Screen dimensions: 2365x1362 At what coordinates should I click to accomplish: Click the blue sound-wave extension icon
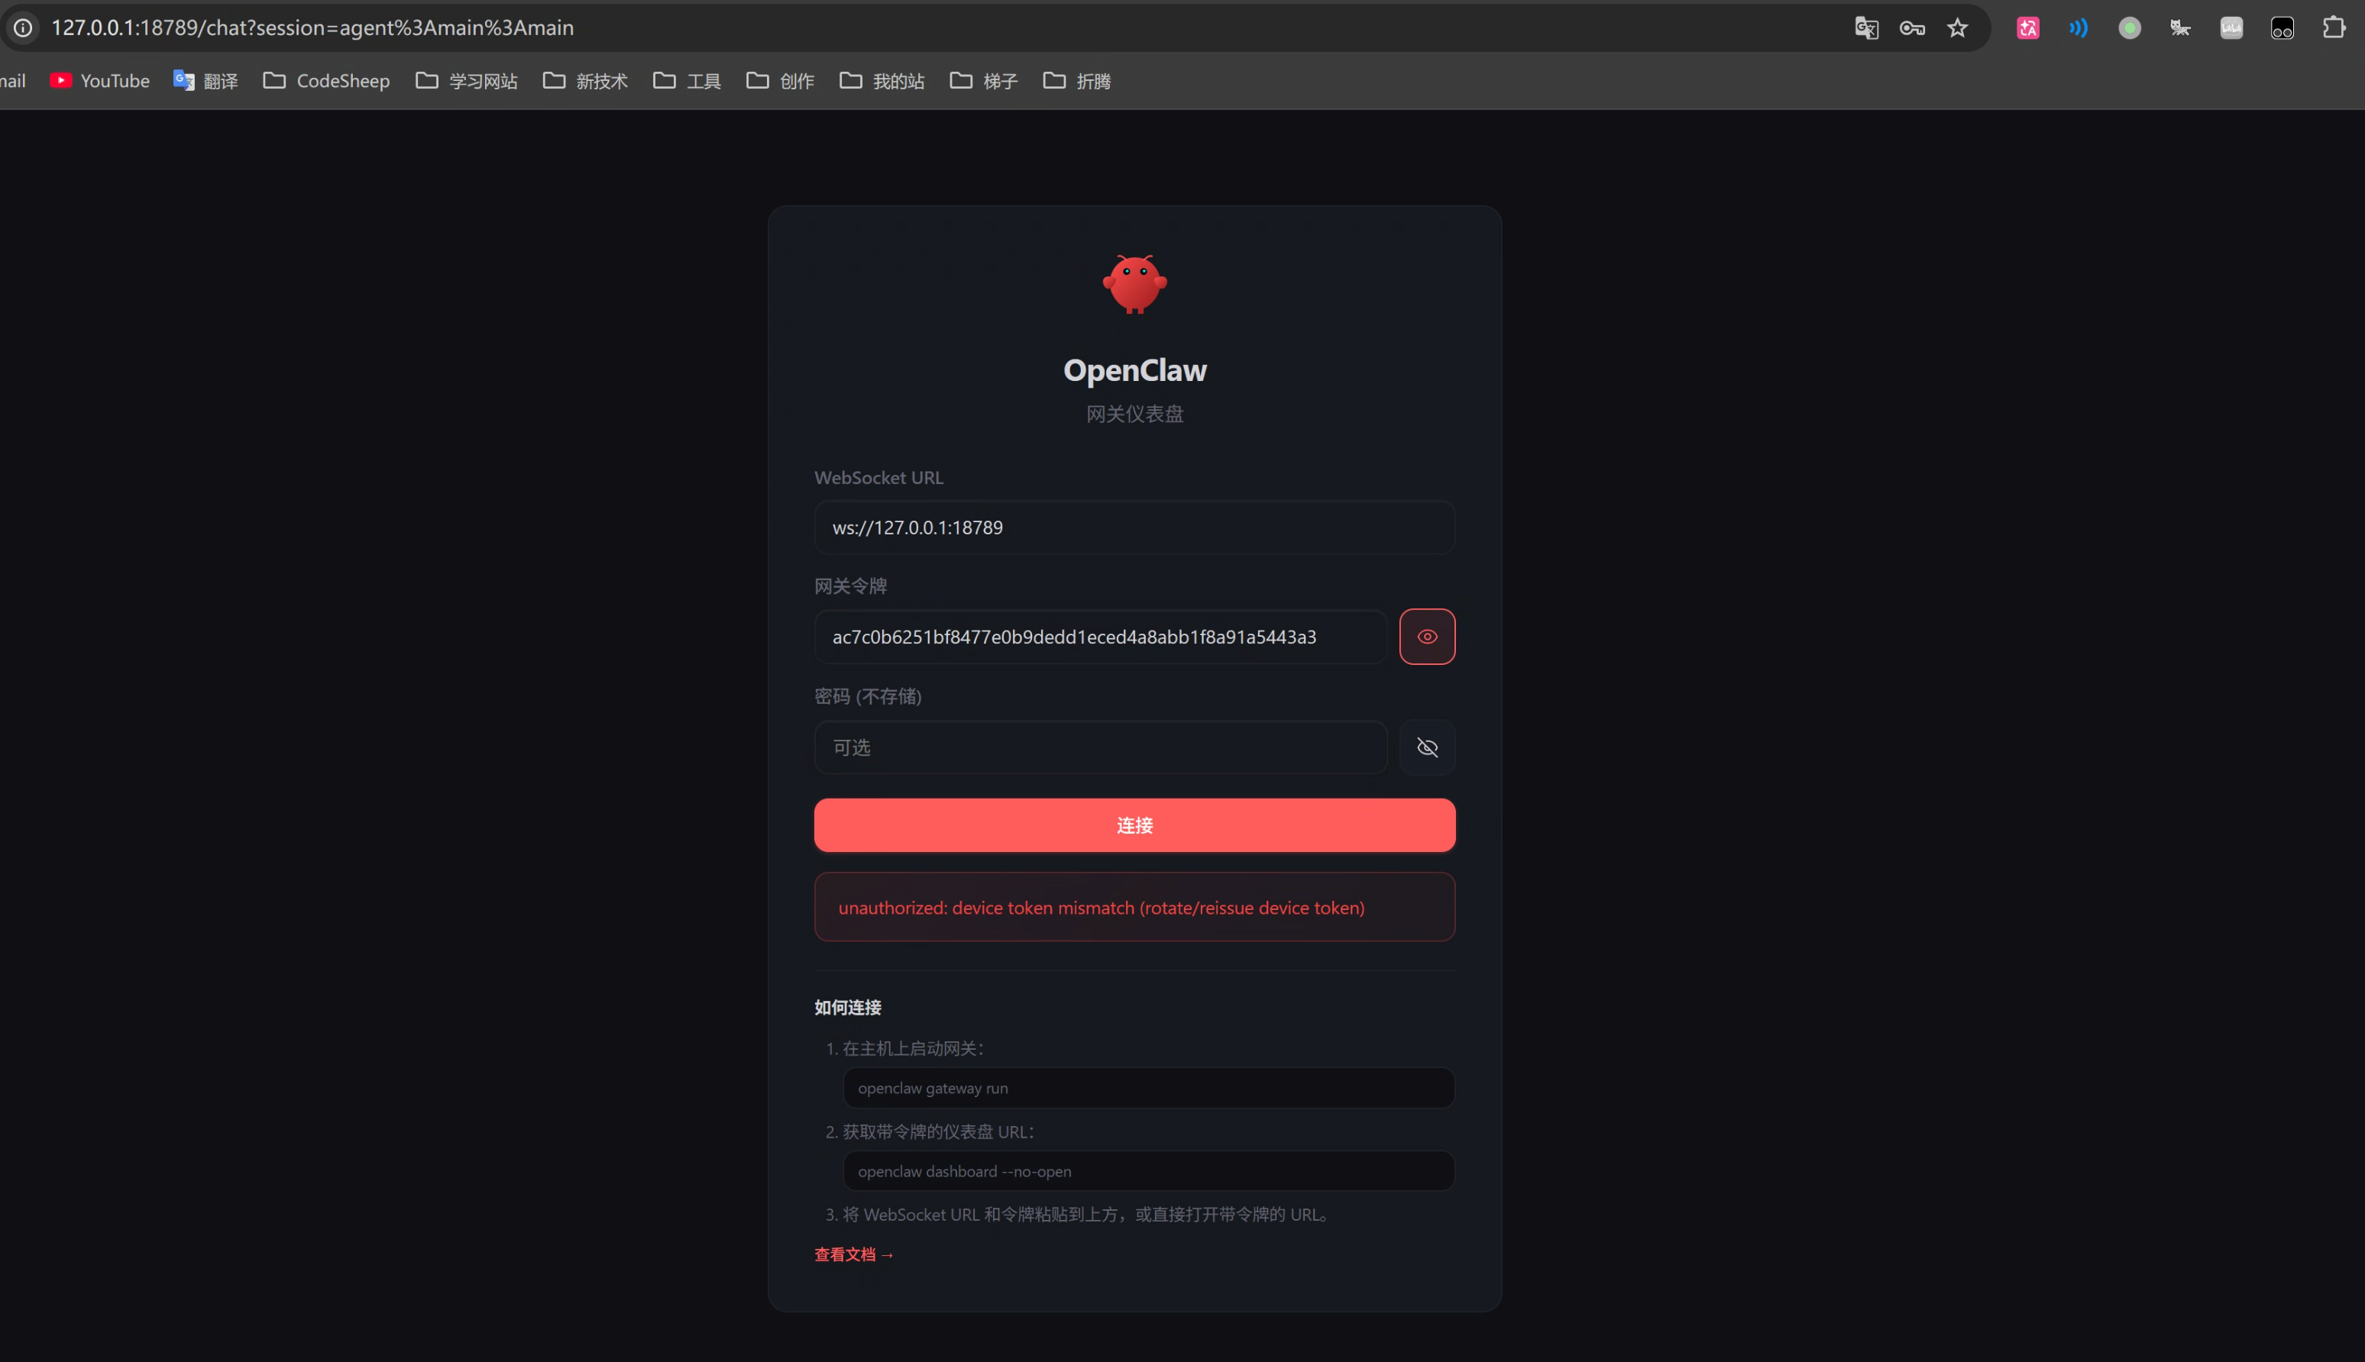(2078, 28)
